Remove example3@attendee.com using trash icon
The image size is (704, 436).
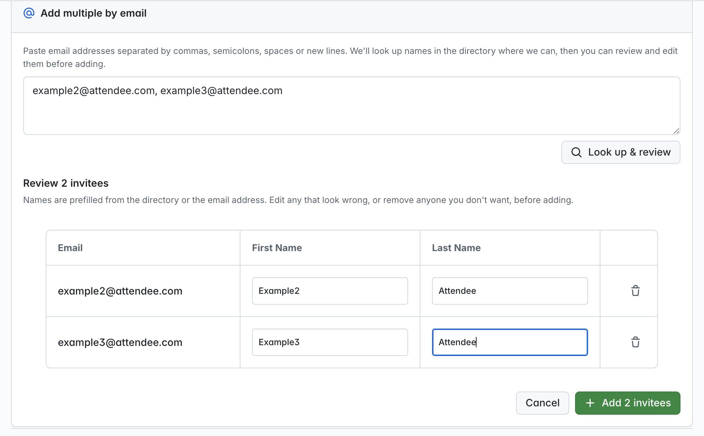636,342
